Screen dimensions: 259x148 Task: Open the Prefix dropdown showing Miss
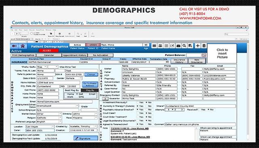42,67
